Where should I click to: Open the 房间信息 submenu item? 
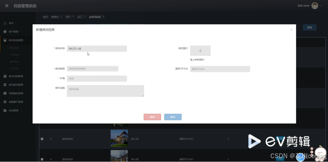coord(14,48)
